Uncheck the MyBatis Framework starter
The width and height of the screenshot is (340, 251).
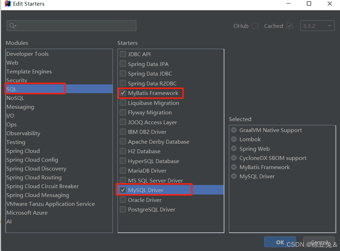pos(123,93)
